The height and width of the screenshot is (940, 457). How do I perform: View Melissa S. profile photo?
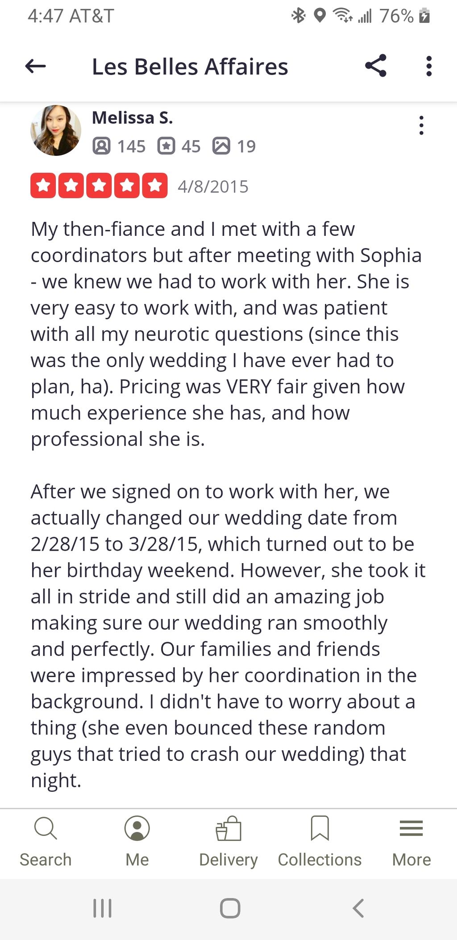tap(56, 130)
